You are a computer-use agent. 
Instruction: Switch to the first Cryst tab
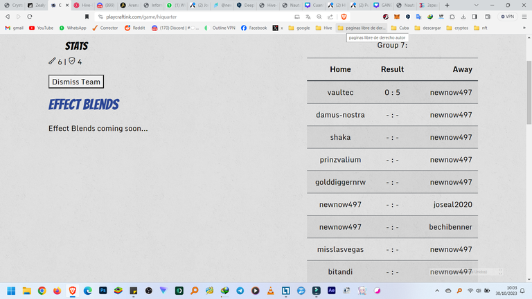coord(14,5)
